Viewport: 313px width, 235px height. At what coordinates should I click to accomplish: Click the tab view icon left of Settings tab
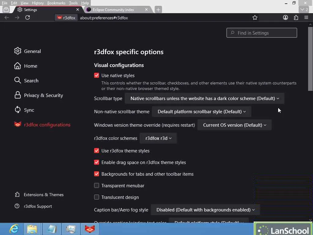6,9
